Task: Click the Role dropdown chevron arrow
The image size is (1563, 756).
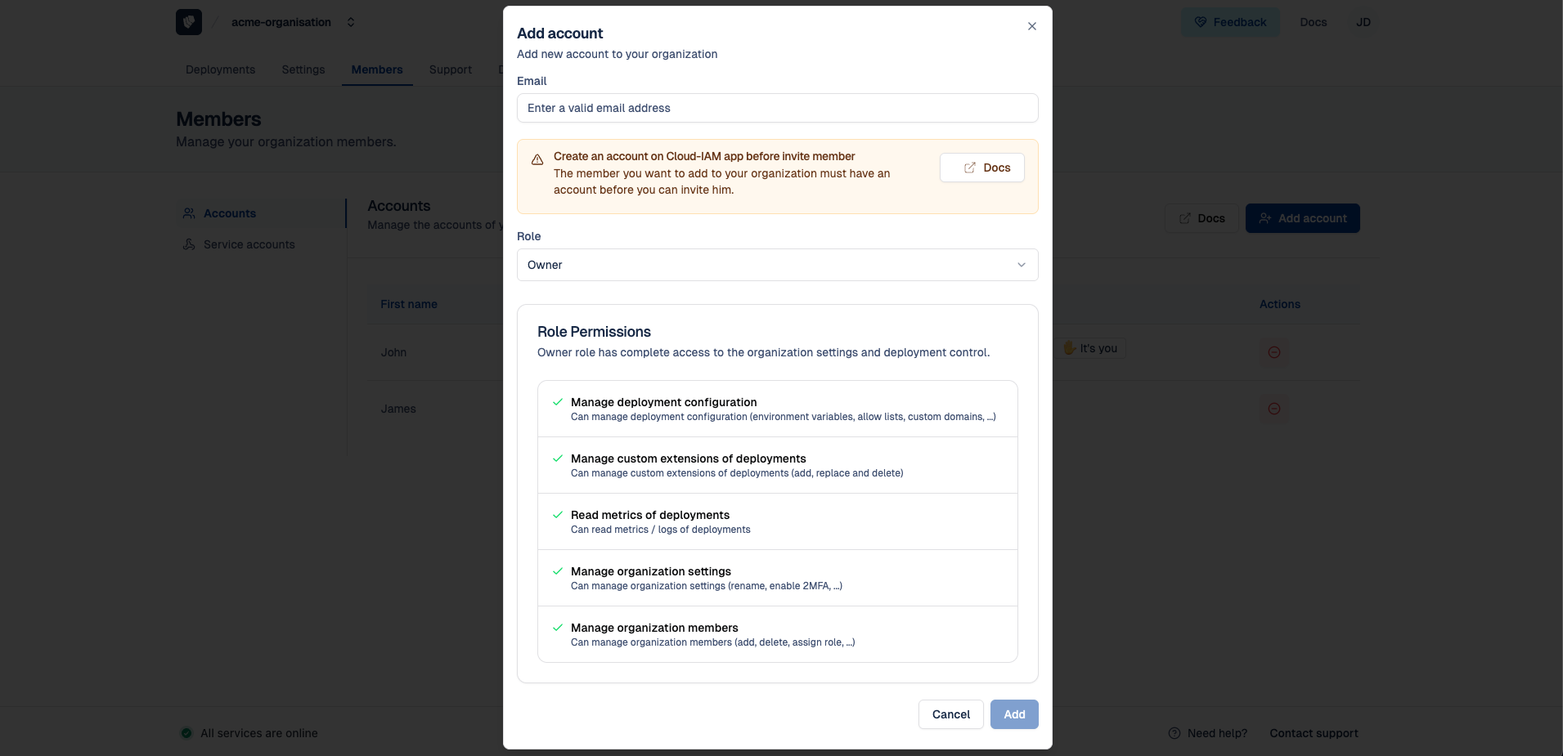Action: (x=1021, y=265)
